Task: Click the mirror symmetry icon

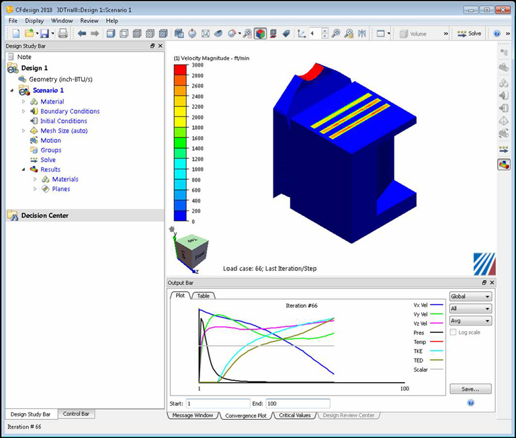Action: [x=362, y=34]
